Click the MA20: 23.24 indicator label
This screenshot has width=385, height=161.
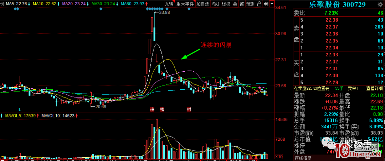click(74, 4)
